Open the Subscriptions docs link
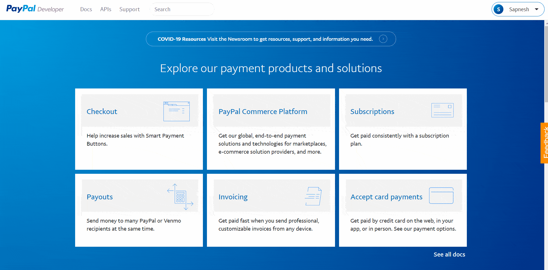The image size is (548, 270). 372,111
